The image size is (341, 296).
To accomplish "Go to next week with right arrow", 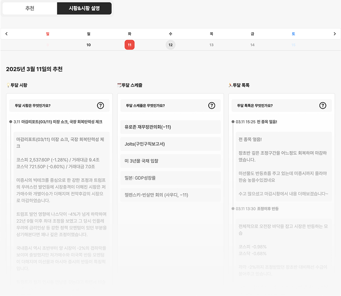I will tap(335, 34).
